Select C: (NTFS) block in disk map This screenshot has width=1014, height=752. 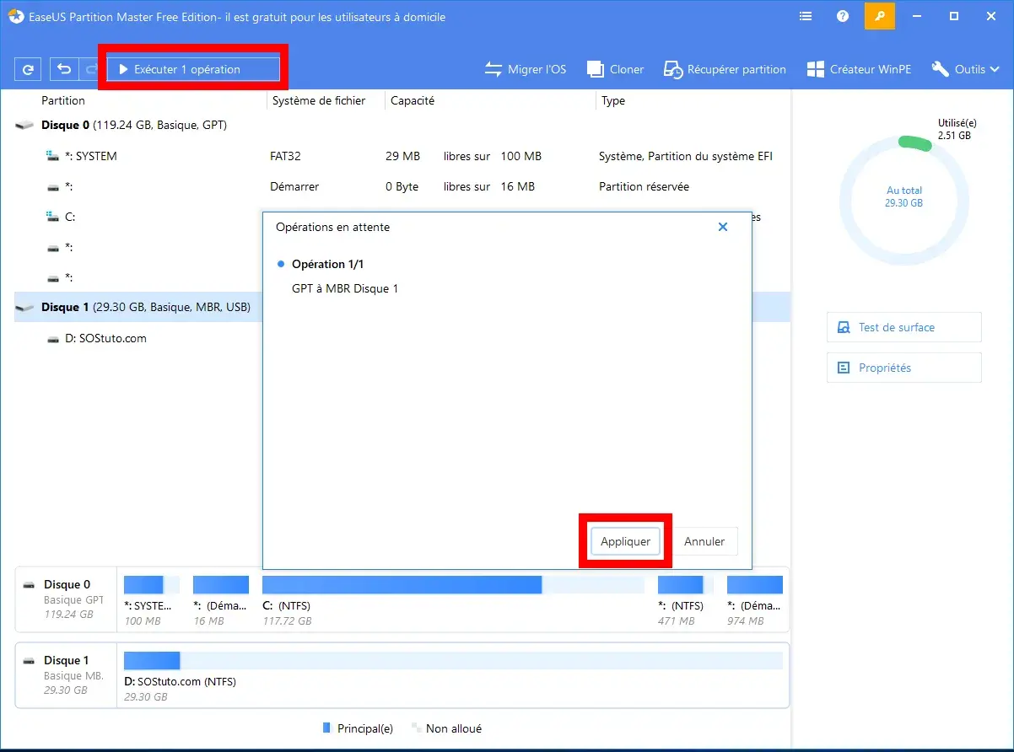(x=453, y=601)
